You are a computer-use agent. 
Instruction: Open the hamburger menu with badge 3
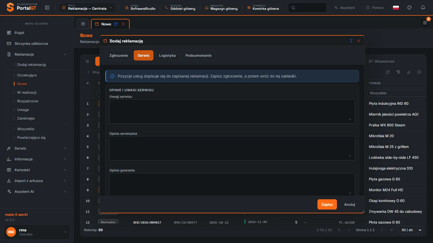tap(425, 23)
